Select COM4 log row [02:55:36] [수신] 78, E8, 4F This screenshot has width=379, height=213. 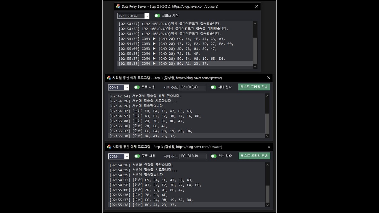pos(187,195)
